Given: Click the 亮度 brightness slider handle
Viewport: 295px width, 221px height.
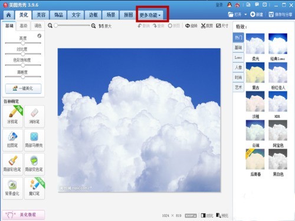Looking at the screenshot, I should coord(23,43).
